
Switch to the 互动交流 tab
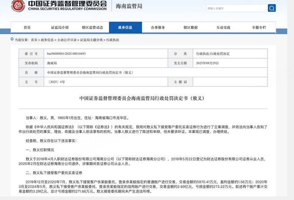[x=223, y=27]
